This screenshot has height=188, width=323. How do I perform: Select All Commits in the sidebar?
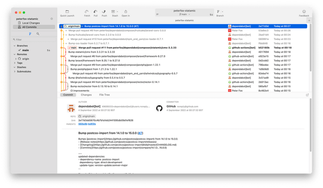point(34,27)
